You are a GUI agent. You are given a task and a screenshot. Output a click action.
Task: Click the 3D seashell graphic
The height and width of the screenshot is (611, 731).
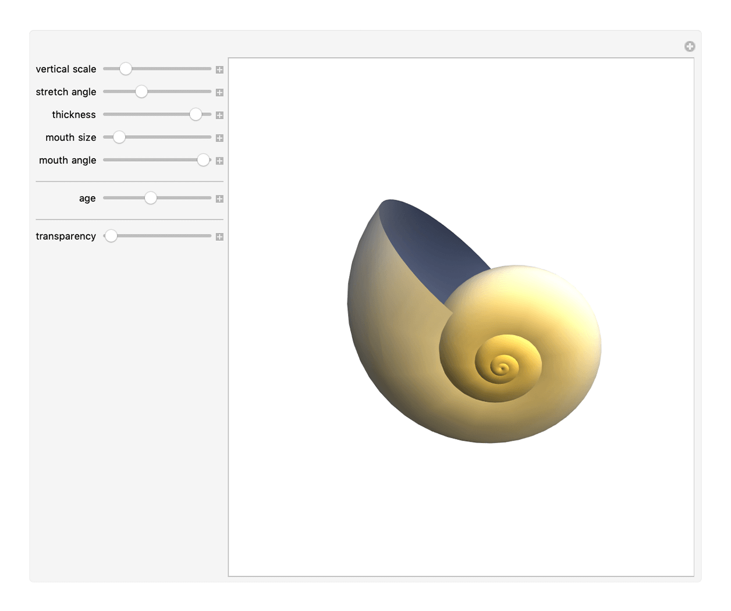tap(474, 321)
